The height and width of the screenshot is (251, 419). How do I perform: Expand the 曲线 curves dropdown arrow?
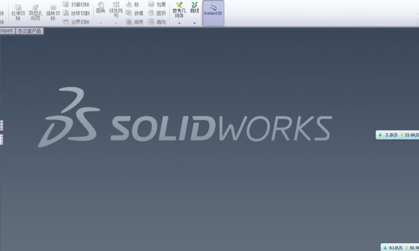pyautogui.click(x=195, y=23)
